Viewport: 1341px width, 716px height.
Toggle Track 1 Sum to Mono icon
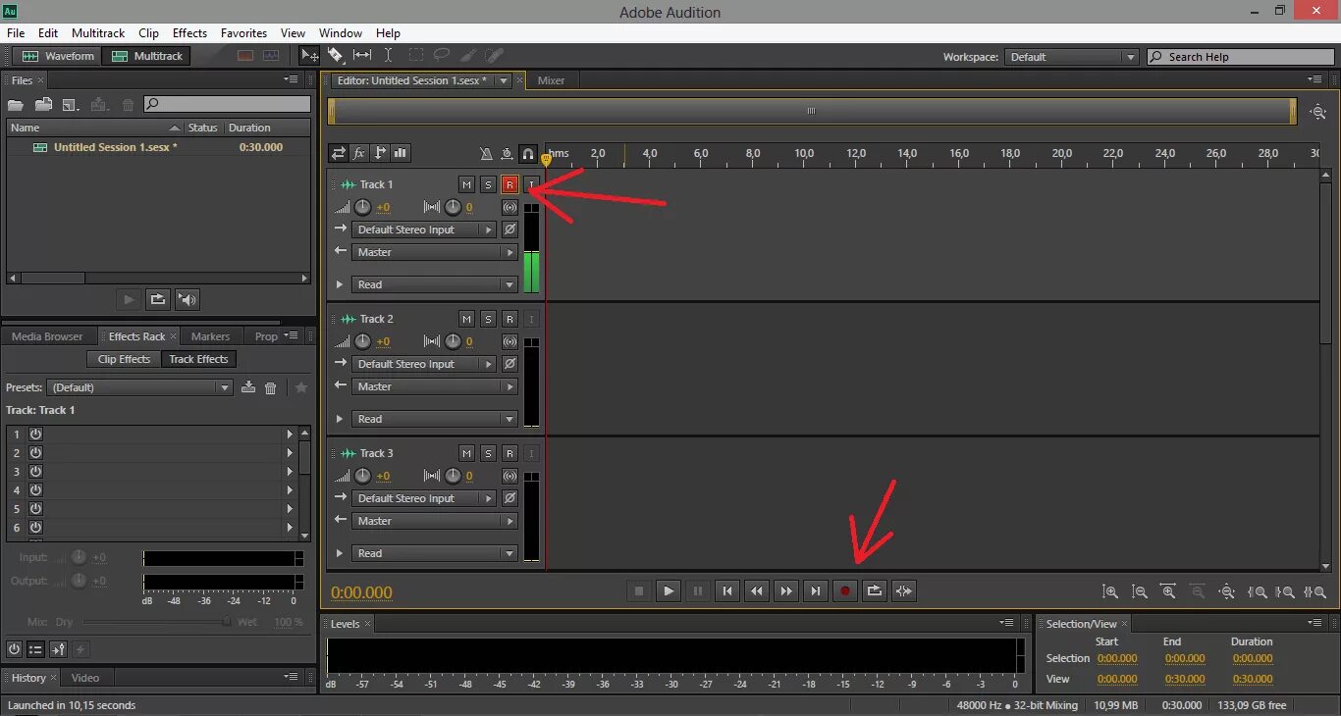[510, 207]
